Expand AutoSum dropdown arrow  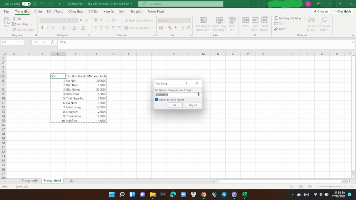304,18
